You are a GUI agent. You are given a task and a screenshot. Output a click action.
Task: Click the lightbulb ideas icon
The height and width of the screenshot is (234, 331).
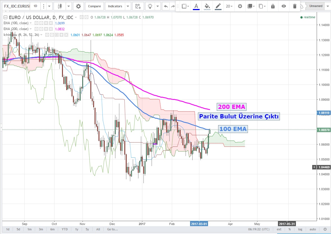click(151, 6)
